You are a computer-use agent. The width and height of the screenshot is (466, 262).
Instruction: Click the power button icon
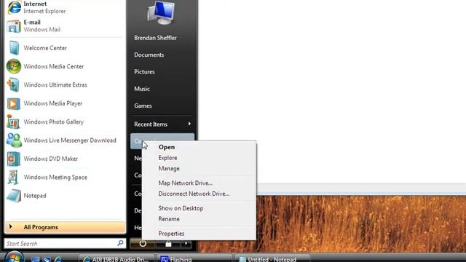click(143, 244)
